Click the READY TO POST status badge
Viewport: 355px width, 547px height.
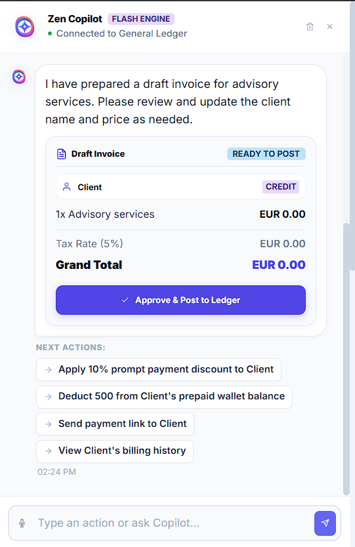point(266,154)
